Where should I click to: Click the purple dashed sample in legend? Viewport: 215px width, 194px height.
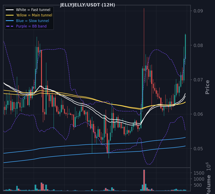[x=10, y=26]
